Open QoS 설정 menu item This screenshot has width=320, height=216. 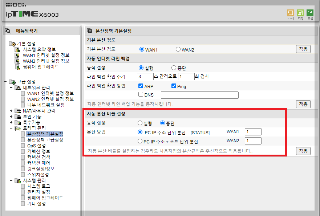pos(37,146)
